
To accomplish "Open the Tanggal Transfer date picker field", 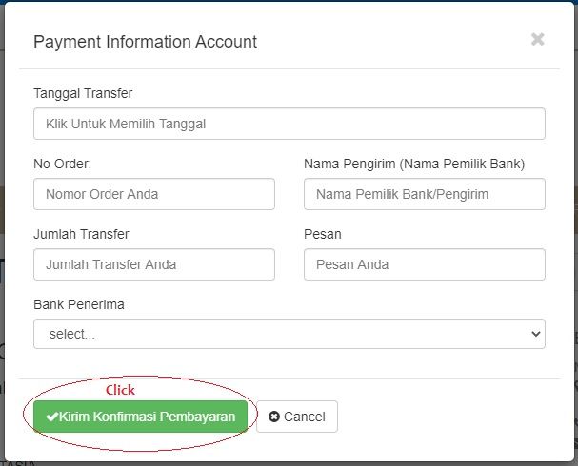I will pos(289,124).
